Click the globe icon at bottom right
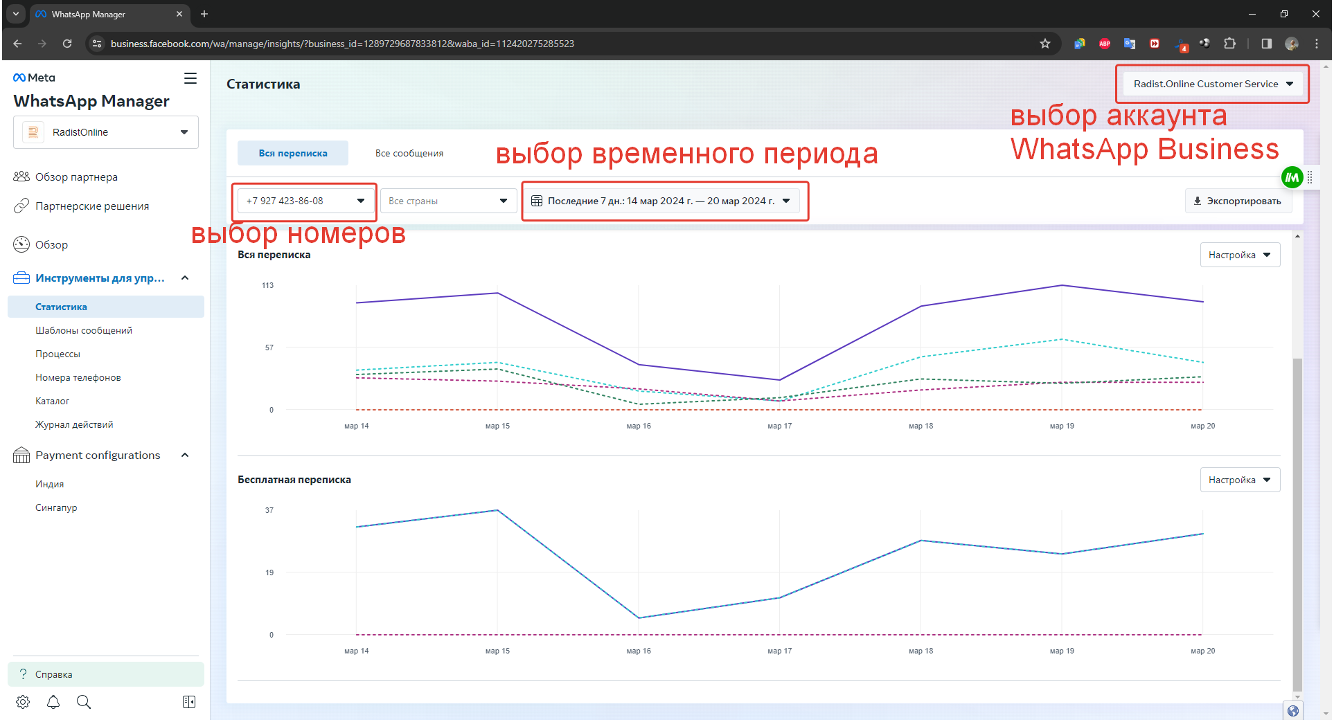Screen dimensions: 1334x722 (1293, 712)
